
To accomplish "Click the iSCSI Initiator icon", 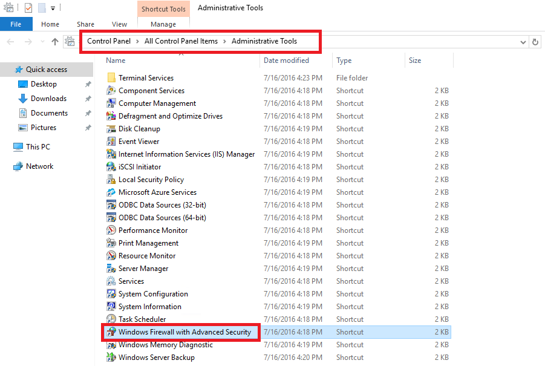I will [x=111, y=166].
